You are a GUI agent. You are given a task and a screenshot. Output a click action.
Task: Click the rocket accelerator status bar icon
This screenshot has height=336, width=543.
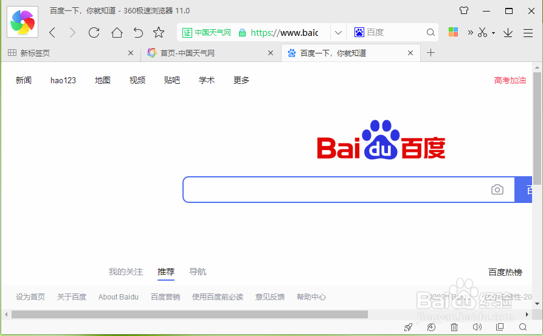(x=409, y=327)
